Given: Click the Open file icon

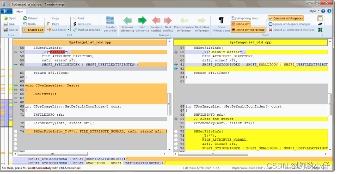Looking at the screenshot, I should 6,18.
